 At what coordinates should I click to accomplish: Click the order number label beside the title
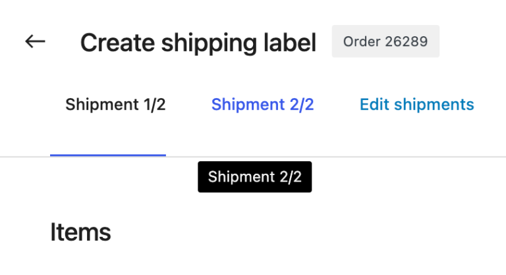tap(385, 42)
